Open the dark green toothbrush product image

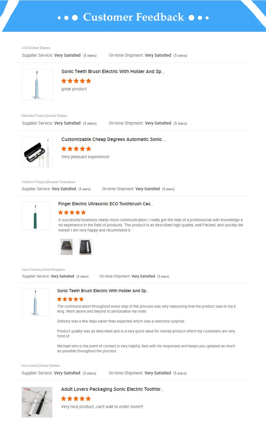(36, 216)
